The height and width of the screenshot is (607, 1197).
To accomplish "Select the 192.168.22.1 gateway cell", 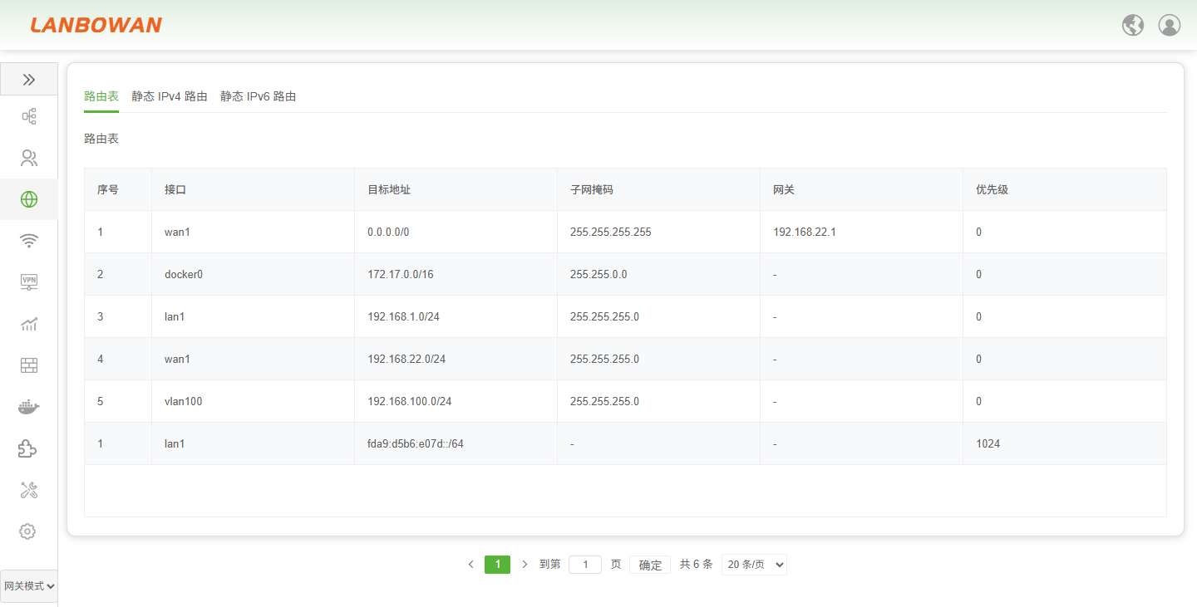I will click(861, 232).
